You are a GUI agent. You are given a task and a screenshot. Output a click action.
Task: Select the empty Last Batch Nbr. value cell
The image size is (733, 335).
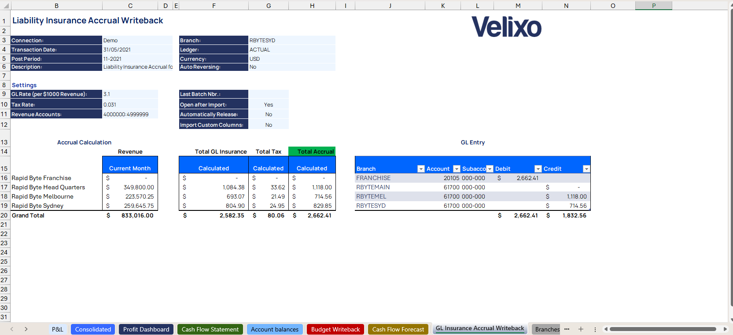(269, 94)
